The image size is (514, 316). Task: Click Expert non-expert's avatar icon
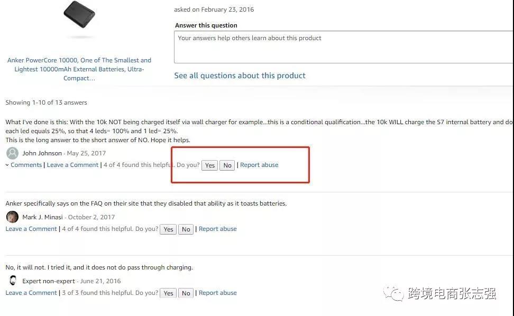click(x=13, y=281)
